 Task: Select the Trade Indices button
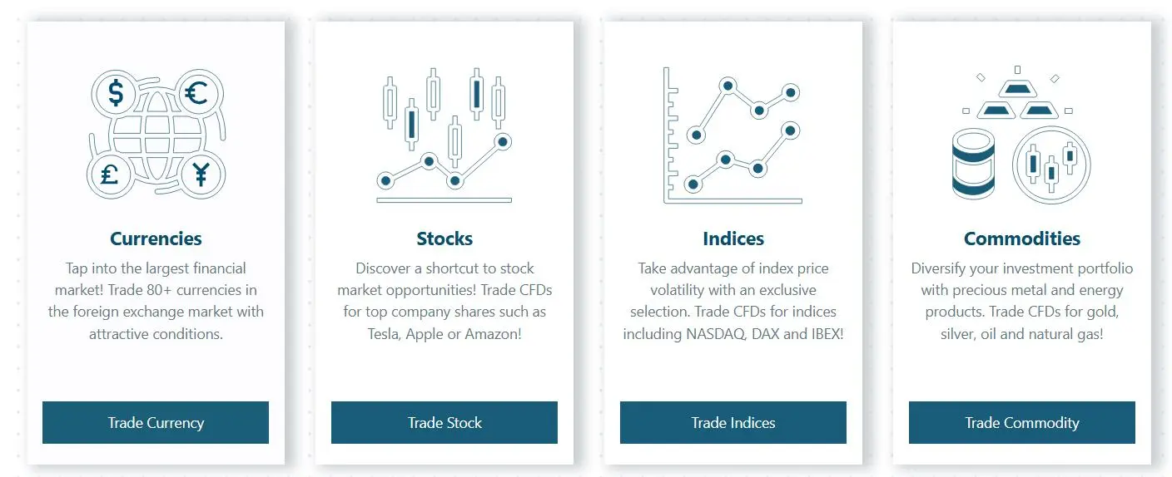point(733,422)
